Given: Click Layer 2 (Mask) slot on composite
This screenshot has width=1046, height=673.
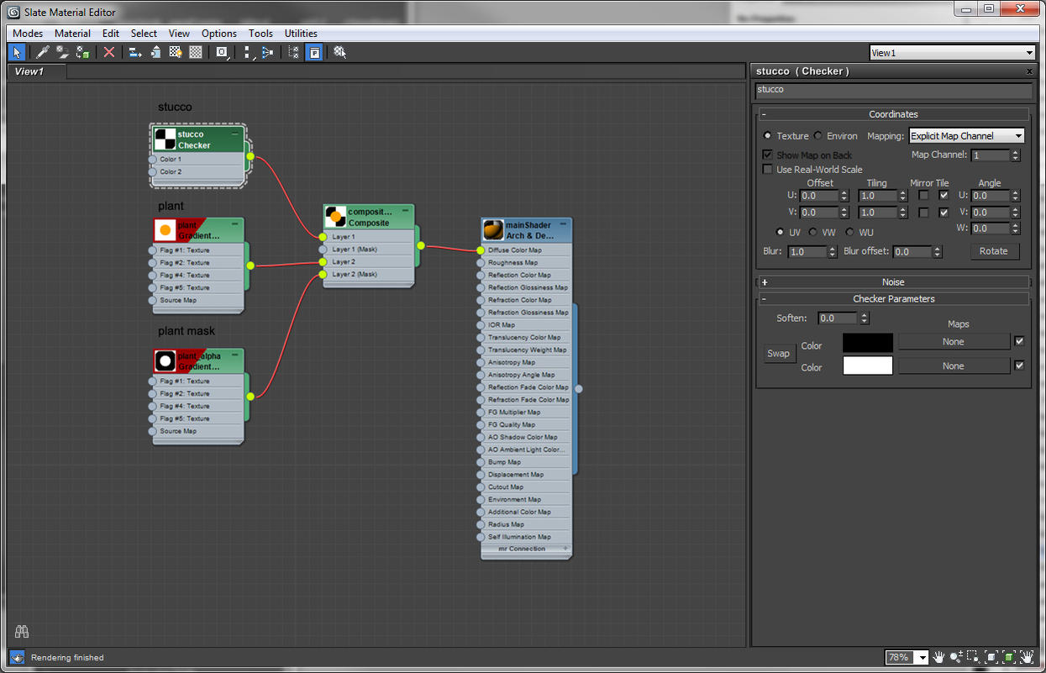Looking at the screenshot, I should (x=369, y=274).
